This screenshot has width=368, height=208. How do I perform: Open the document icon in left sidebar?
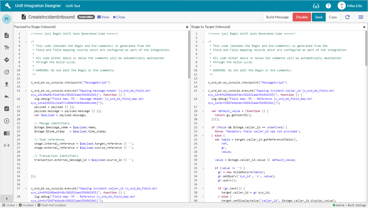click(7, 35)
